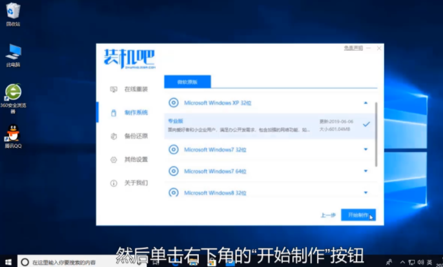443x267 pixels.
Task: Click the 开始制作 button
Action: coord(358,215)
